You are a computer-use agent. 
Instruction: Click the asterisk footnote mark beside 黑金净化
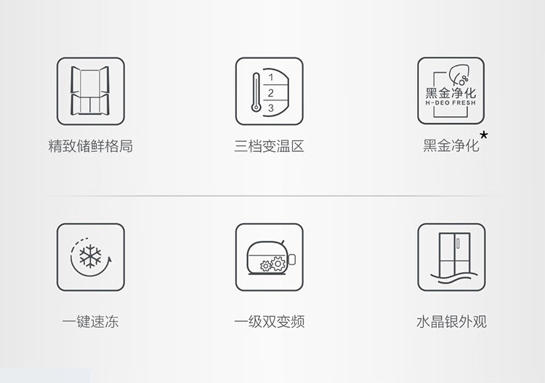coord(483,135)
